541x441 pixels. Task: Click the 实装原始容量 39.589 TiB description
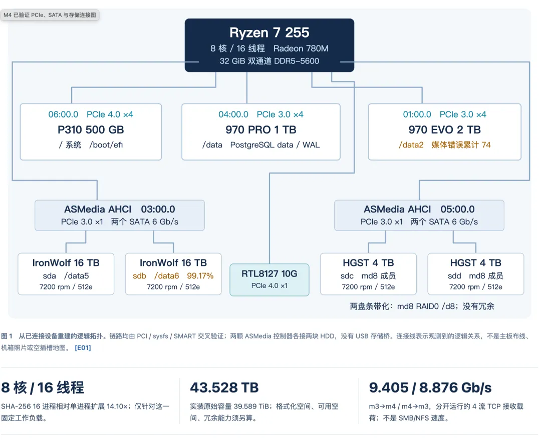coord(264,412)
